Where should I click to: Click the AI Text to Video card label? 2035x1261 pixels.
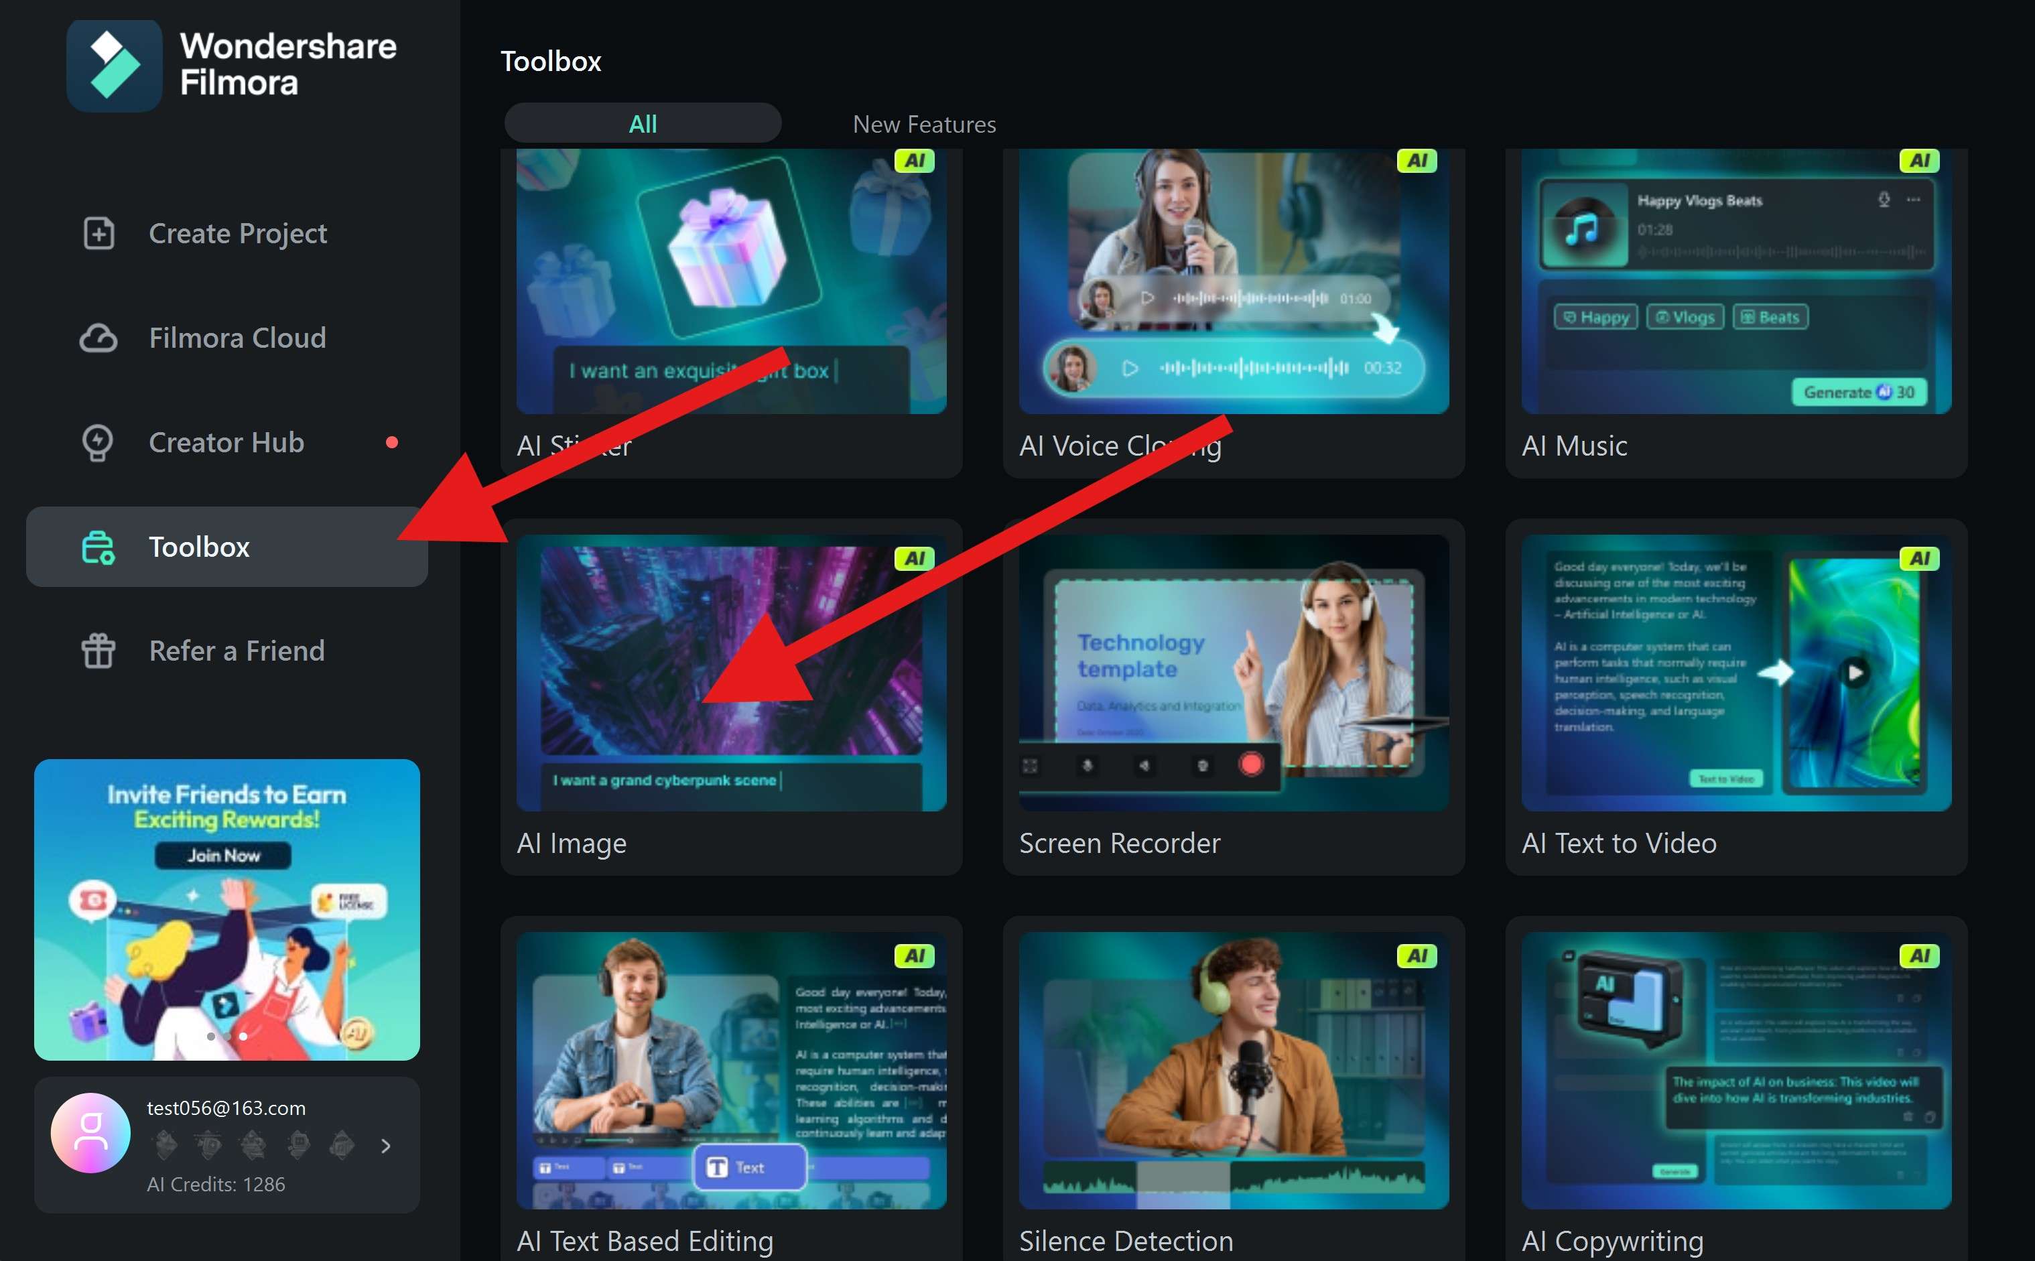click(x=1619, y=843)
